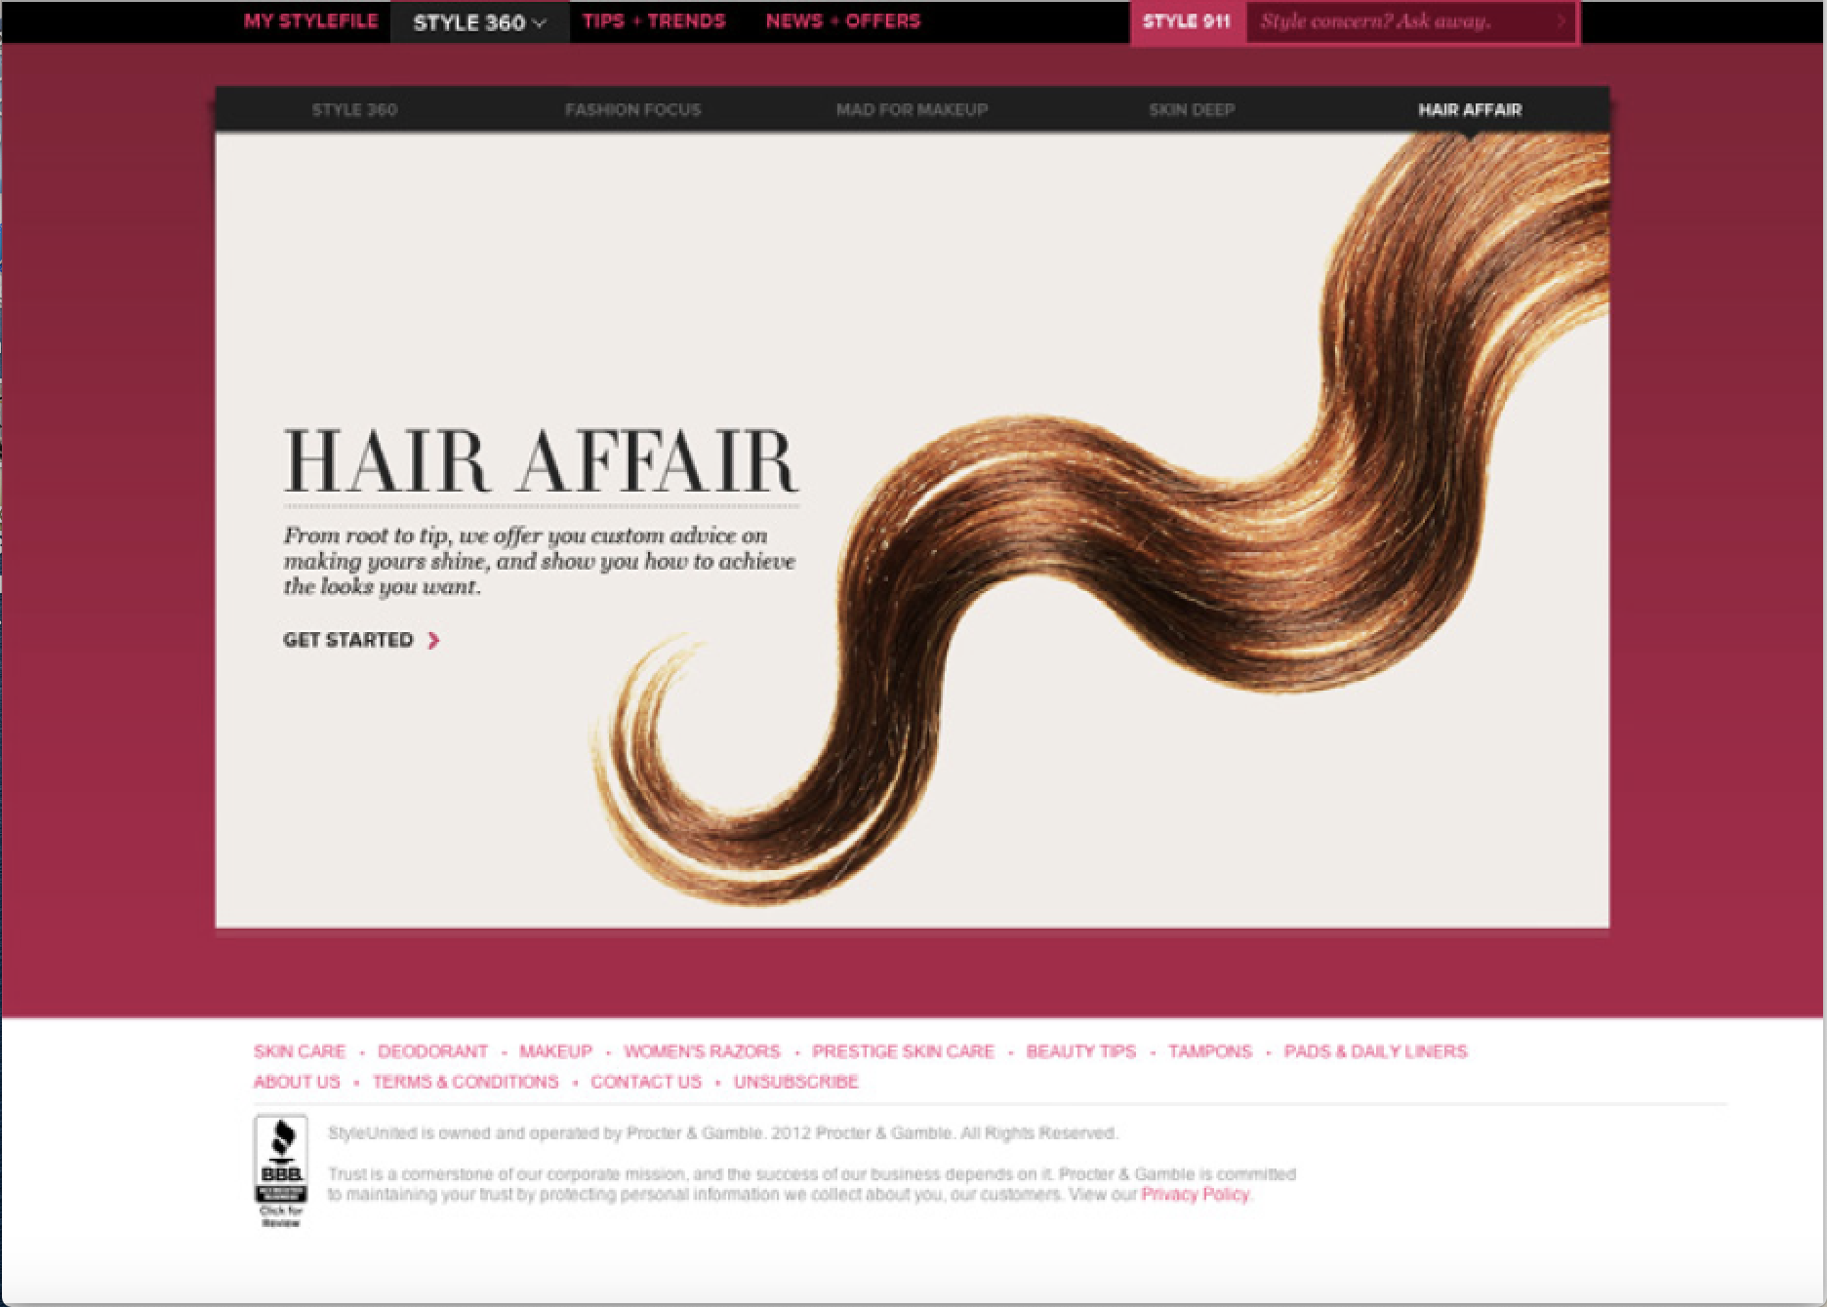Click the BBB accredited business badge
The height and width of the screenshot is (1307, 1827).
(x=281, y=1170)
